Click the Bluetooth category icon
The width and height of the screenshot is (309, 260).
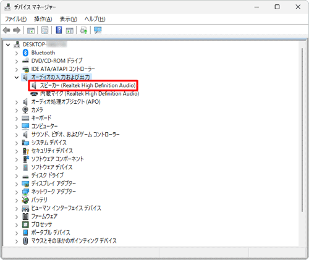25,53
